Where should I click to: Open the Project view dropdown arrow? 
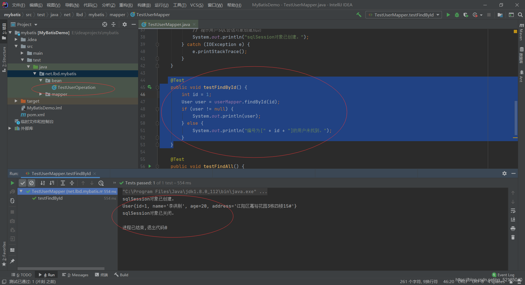coord(36,25)
